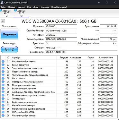This screenshot has height=120, width=119.
Task: Select the Запуски/остановки шпинделя row
Action: tap(57, 68)
